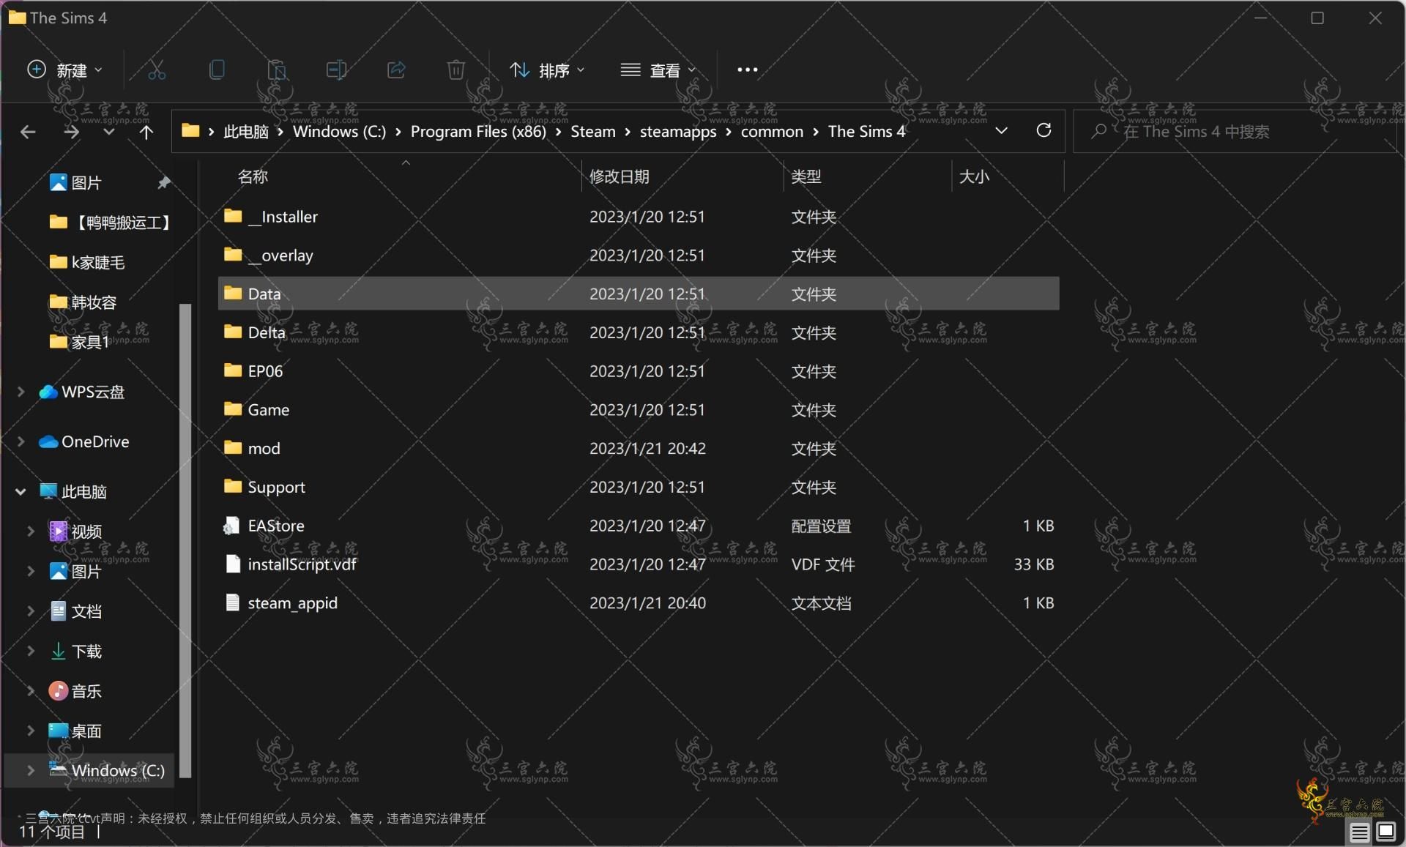The image size is (1406, 847).
Task: Expand the Windows (C:) tree node
Action: click(31, 770)
